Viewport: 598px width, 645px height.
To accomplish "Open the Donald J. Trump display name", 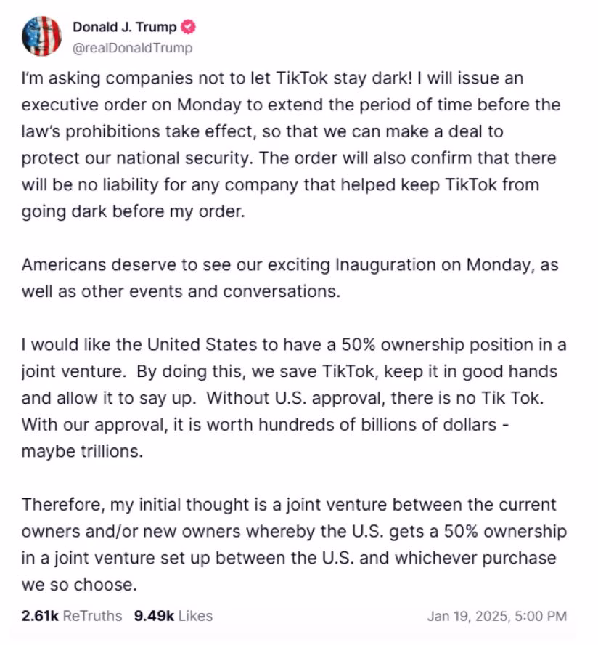I will (x=124, y=28).
